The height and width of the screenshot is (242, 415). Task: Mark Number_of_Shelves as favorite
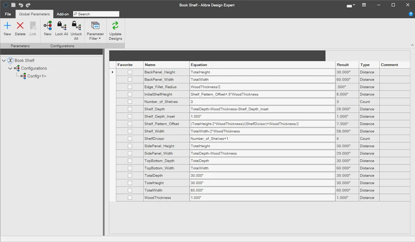[x=129, y=102]
